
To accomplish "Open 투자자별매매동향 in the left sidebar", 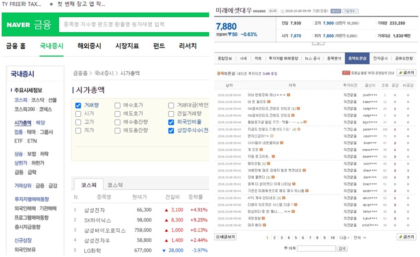I will 31,199.
